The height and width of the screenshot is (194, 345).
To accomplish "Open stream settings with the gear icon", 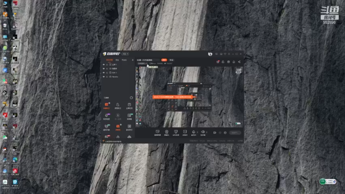I will click(x=225, y=133).
